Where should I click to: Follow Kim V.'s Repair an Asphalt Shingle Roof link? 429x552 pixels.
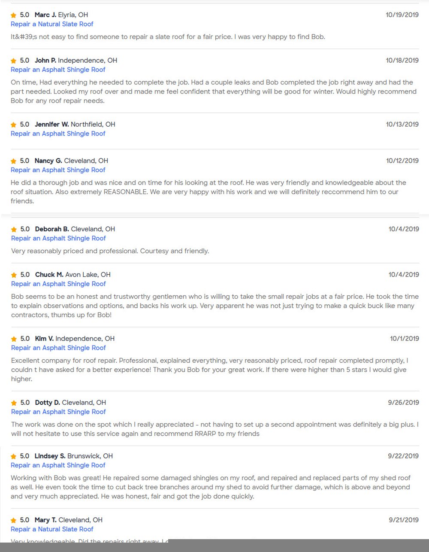coord(58,348)
